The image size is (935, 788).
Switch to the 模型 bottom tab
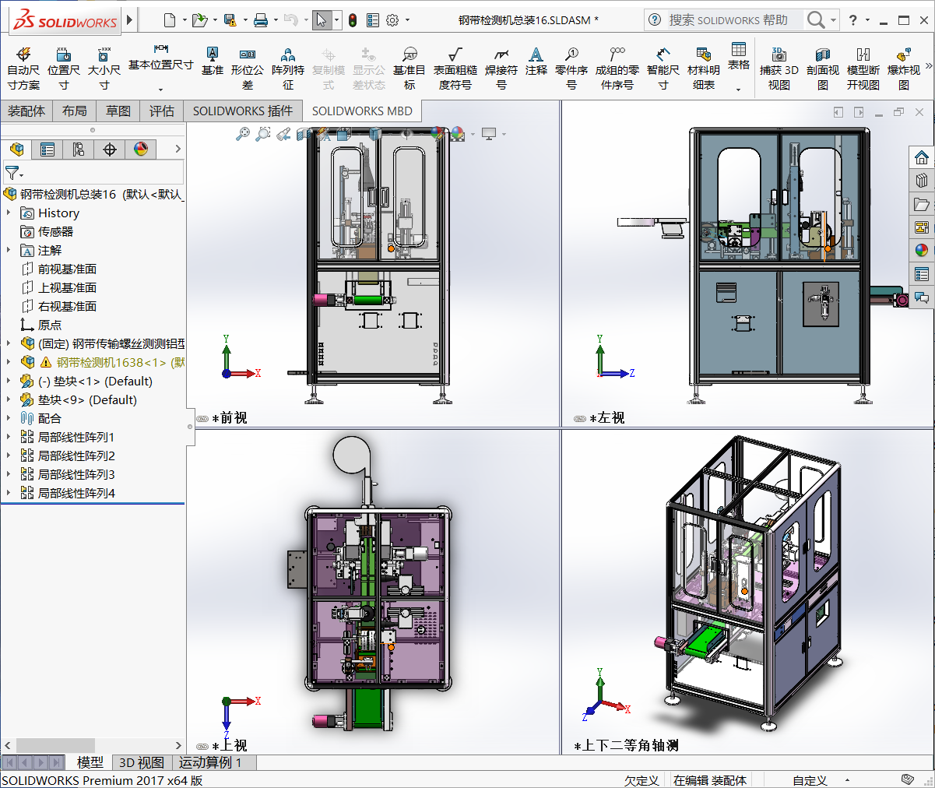click(x=90, y=762)
